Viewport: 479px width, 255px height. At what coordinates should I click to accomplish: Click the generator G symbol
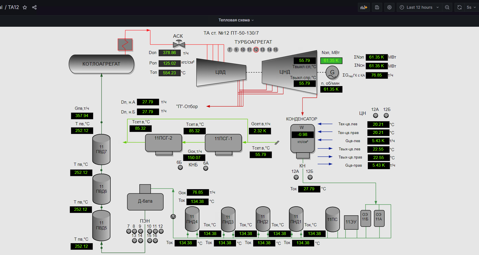(x=332, y=72)
